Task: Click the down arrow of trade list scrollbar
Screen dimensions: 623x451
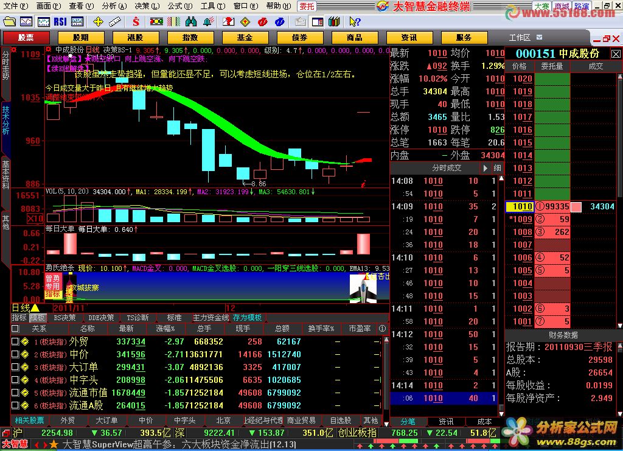Action: [x=501, y=414]
